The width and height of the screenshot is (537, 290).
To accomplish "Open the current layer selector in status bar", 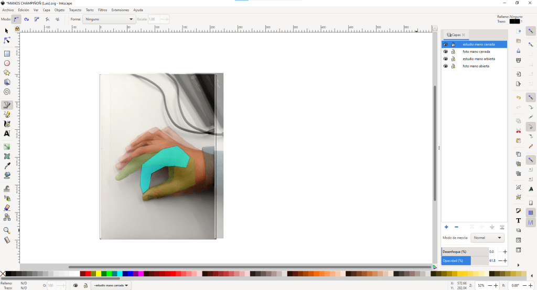I will 111,285.
